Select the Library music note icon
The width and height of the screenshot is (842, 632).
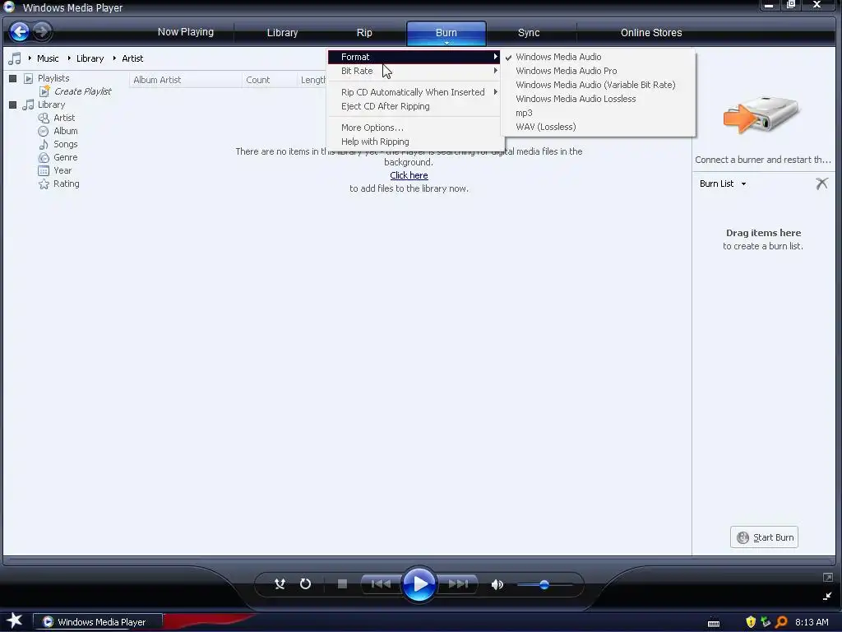pyautogui.click(x=29, y=105)
